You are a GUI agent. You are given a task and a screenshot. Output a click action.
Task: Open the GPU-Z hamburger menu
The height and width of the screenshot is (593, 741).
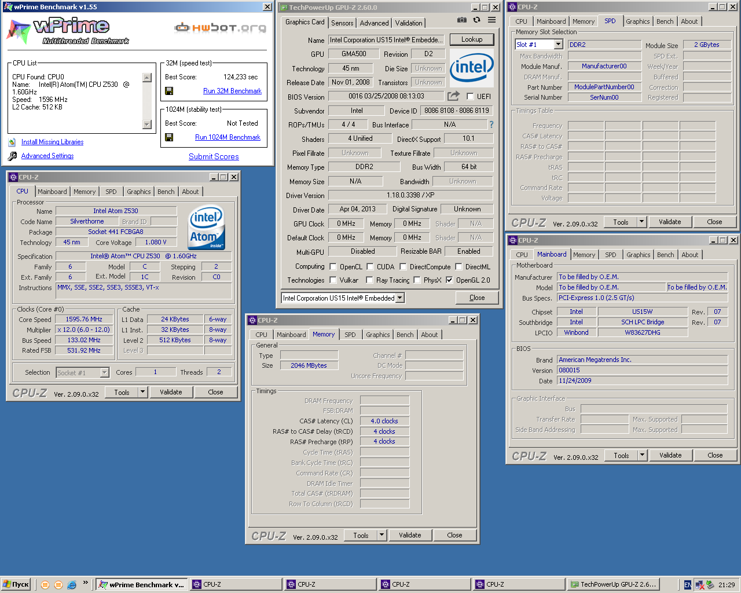click(491, 20)
